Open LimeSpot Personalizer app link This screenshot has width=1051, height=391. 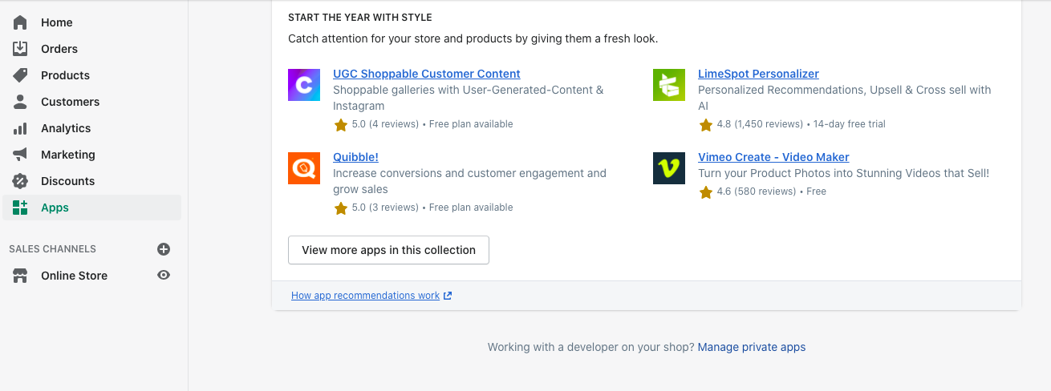click(x=758, y=74)
